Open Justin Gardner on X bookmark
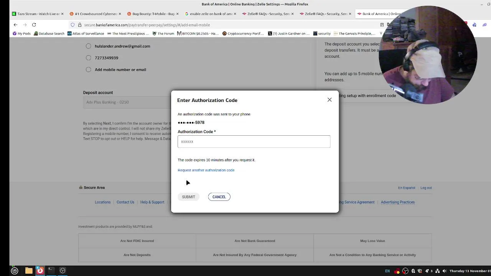The height and width of the screenshot is (276, 491). click(x=288, y=34)
